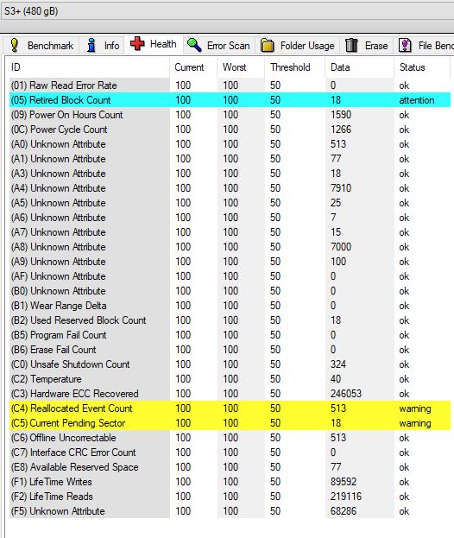The image size is (454, 538).
Task: Select the Unsafe Shutdown Count row
Action: coord(230,364)
